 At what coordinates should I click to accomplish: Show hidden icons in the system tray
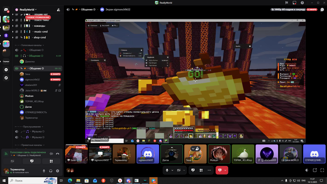(x=282, y=181)
